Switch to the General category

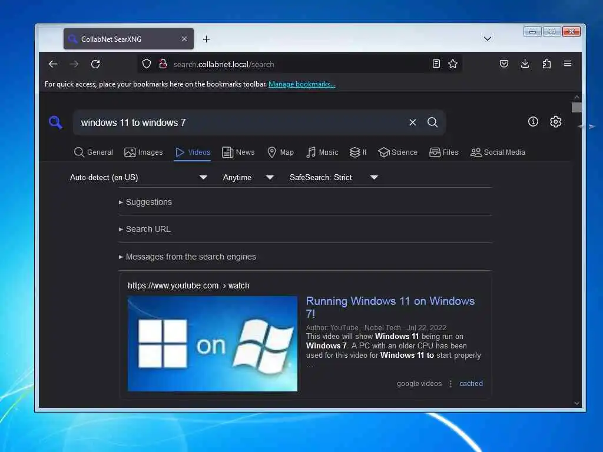tap(94, 152)
